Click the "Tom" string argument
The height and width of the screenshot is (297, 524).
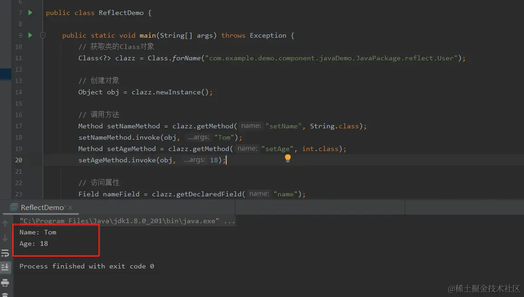tap(224, 137)
